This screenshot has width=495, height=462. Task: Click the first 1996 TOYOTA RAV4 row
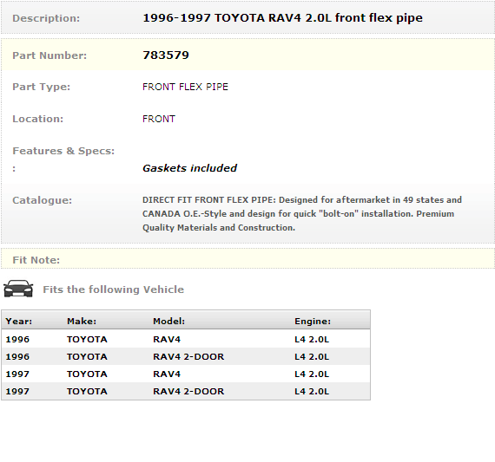(186, 339)
